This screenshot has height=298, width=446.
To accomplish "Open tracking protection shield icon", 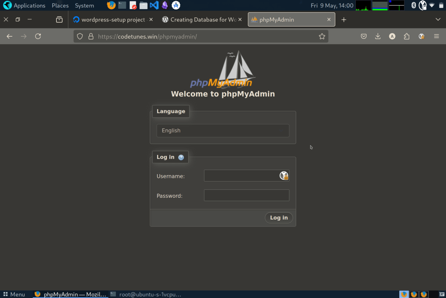I will 80,36.
